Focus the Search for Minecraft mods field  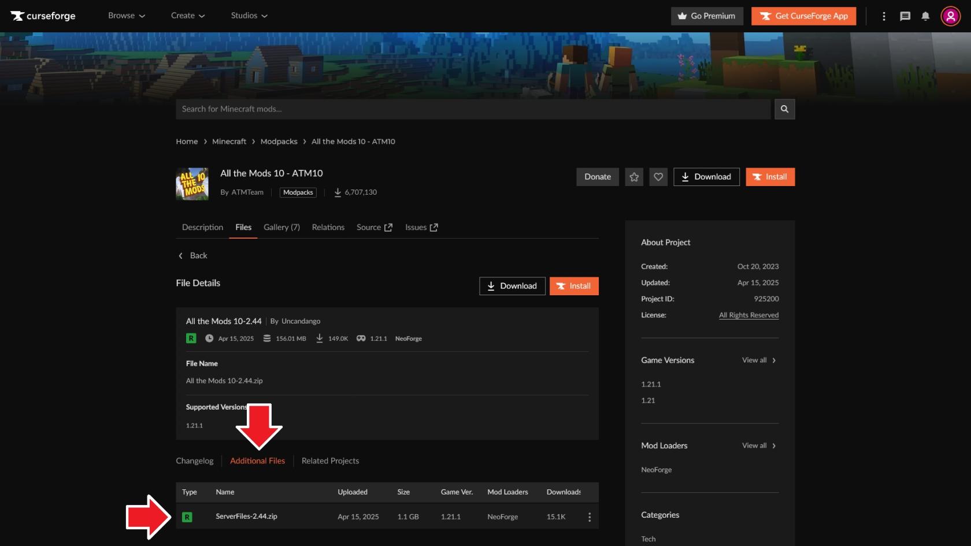click(473, 109)
